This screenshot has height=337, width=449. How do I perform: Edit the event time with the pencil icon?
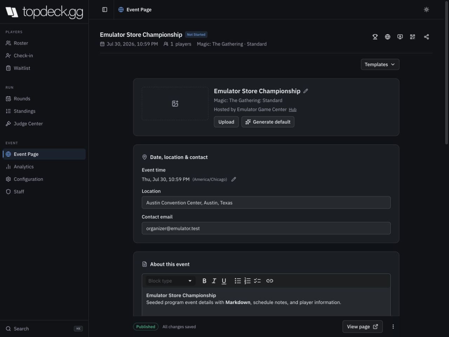tap(234, 179)
